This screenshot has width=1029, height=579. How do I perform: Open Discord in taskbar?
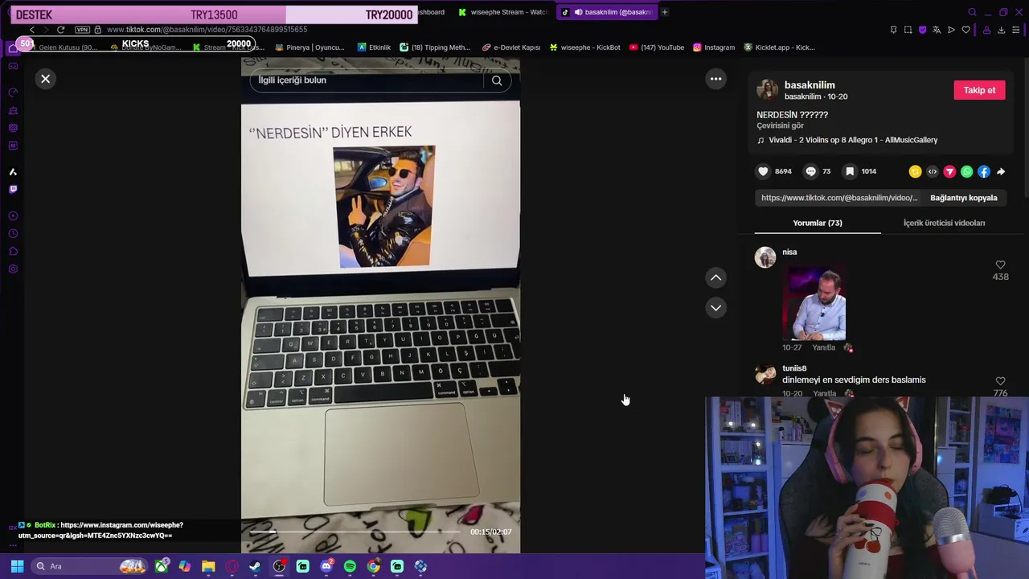(326, 566)
